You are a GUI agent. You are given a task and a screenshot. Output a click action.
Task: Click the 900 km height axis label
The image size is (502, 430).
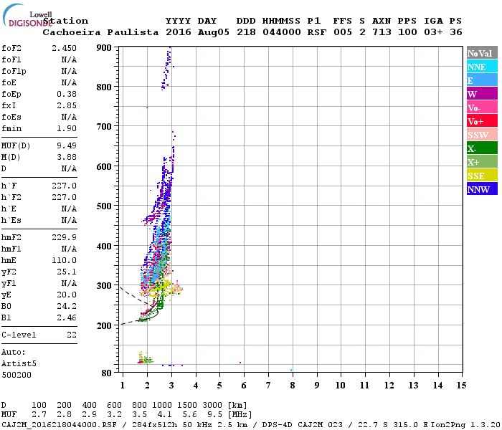click(104, 48)
